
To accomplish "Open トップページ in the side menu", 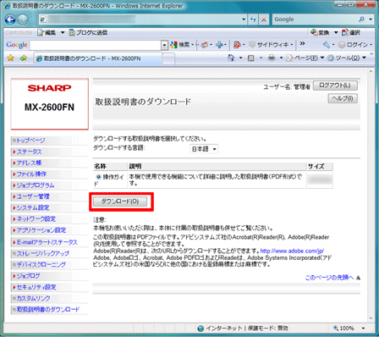I will pyautogui.click(x=30, y=141).
